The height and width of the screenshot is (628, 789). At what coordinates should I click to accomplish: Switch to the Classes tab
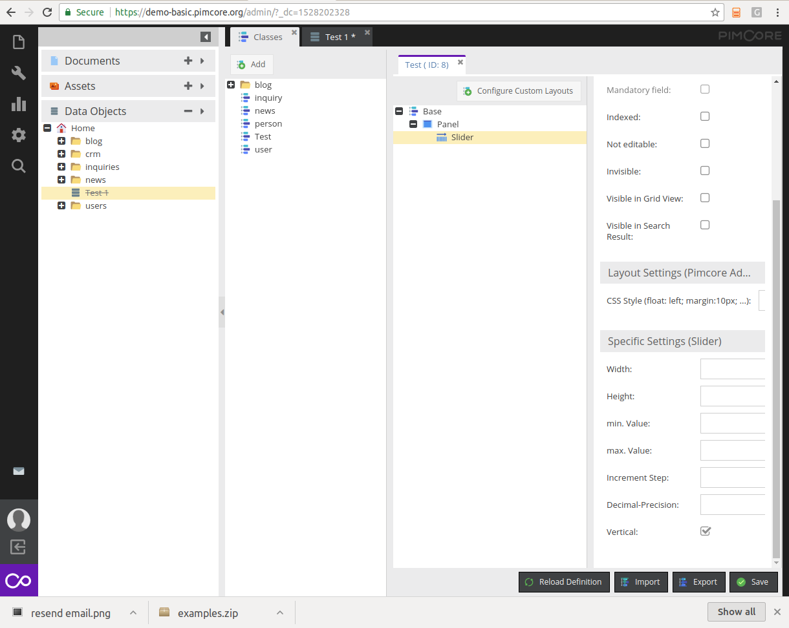265,36
